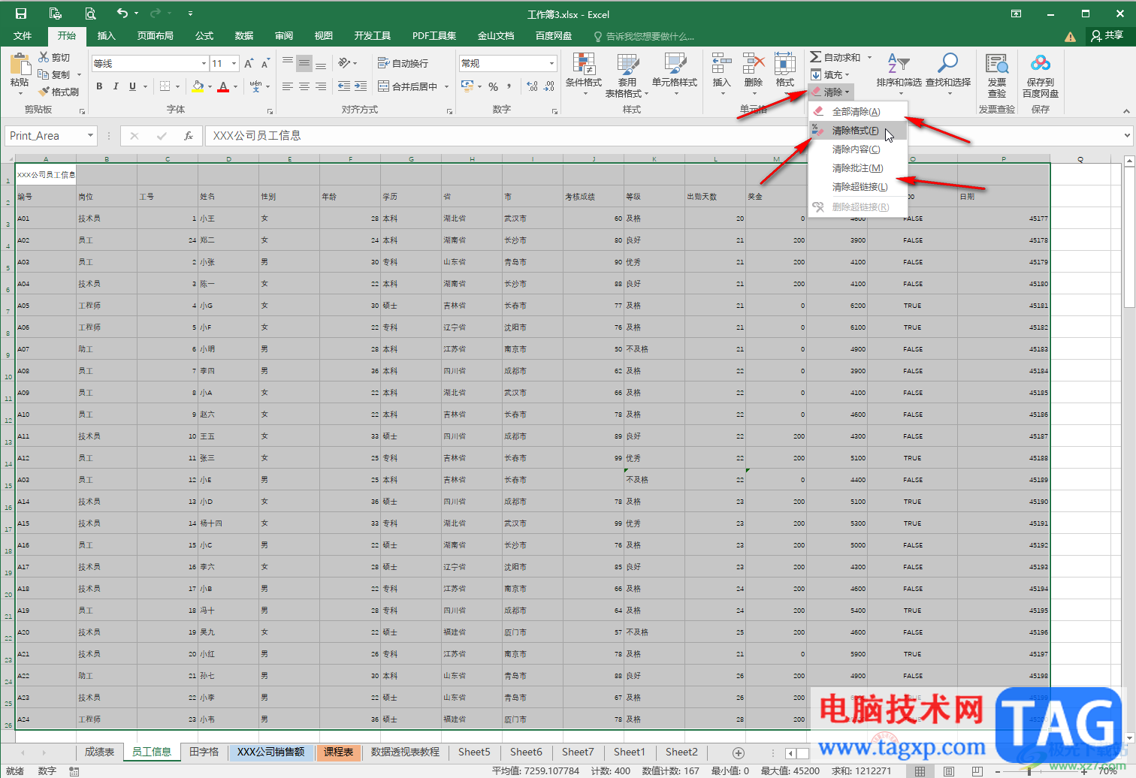Select Clear Formats menu item
This screenshot has width=1136, height=778.
pos(855,131)
